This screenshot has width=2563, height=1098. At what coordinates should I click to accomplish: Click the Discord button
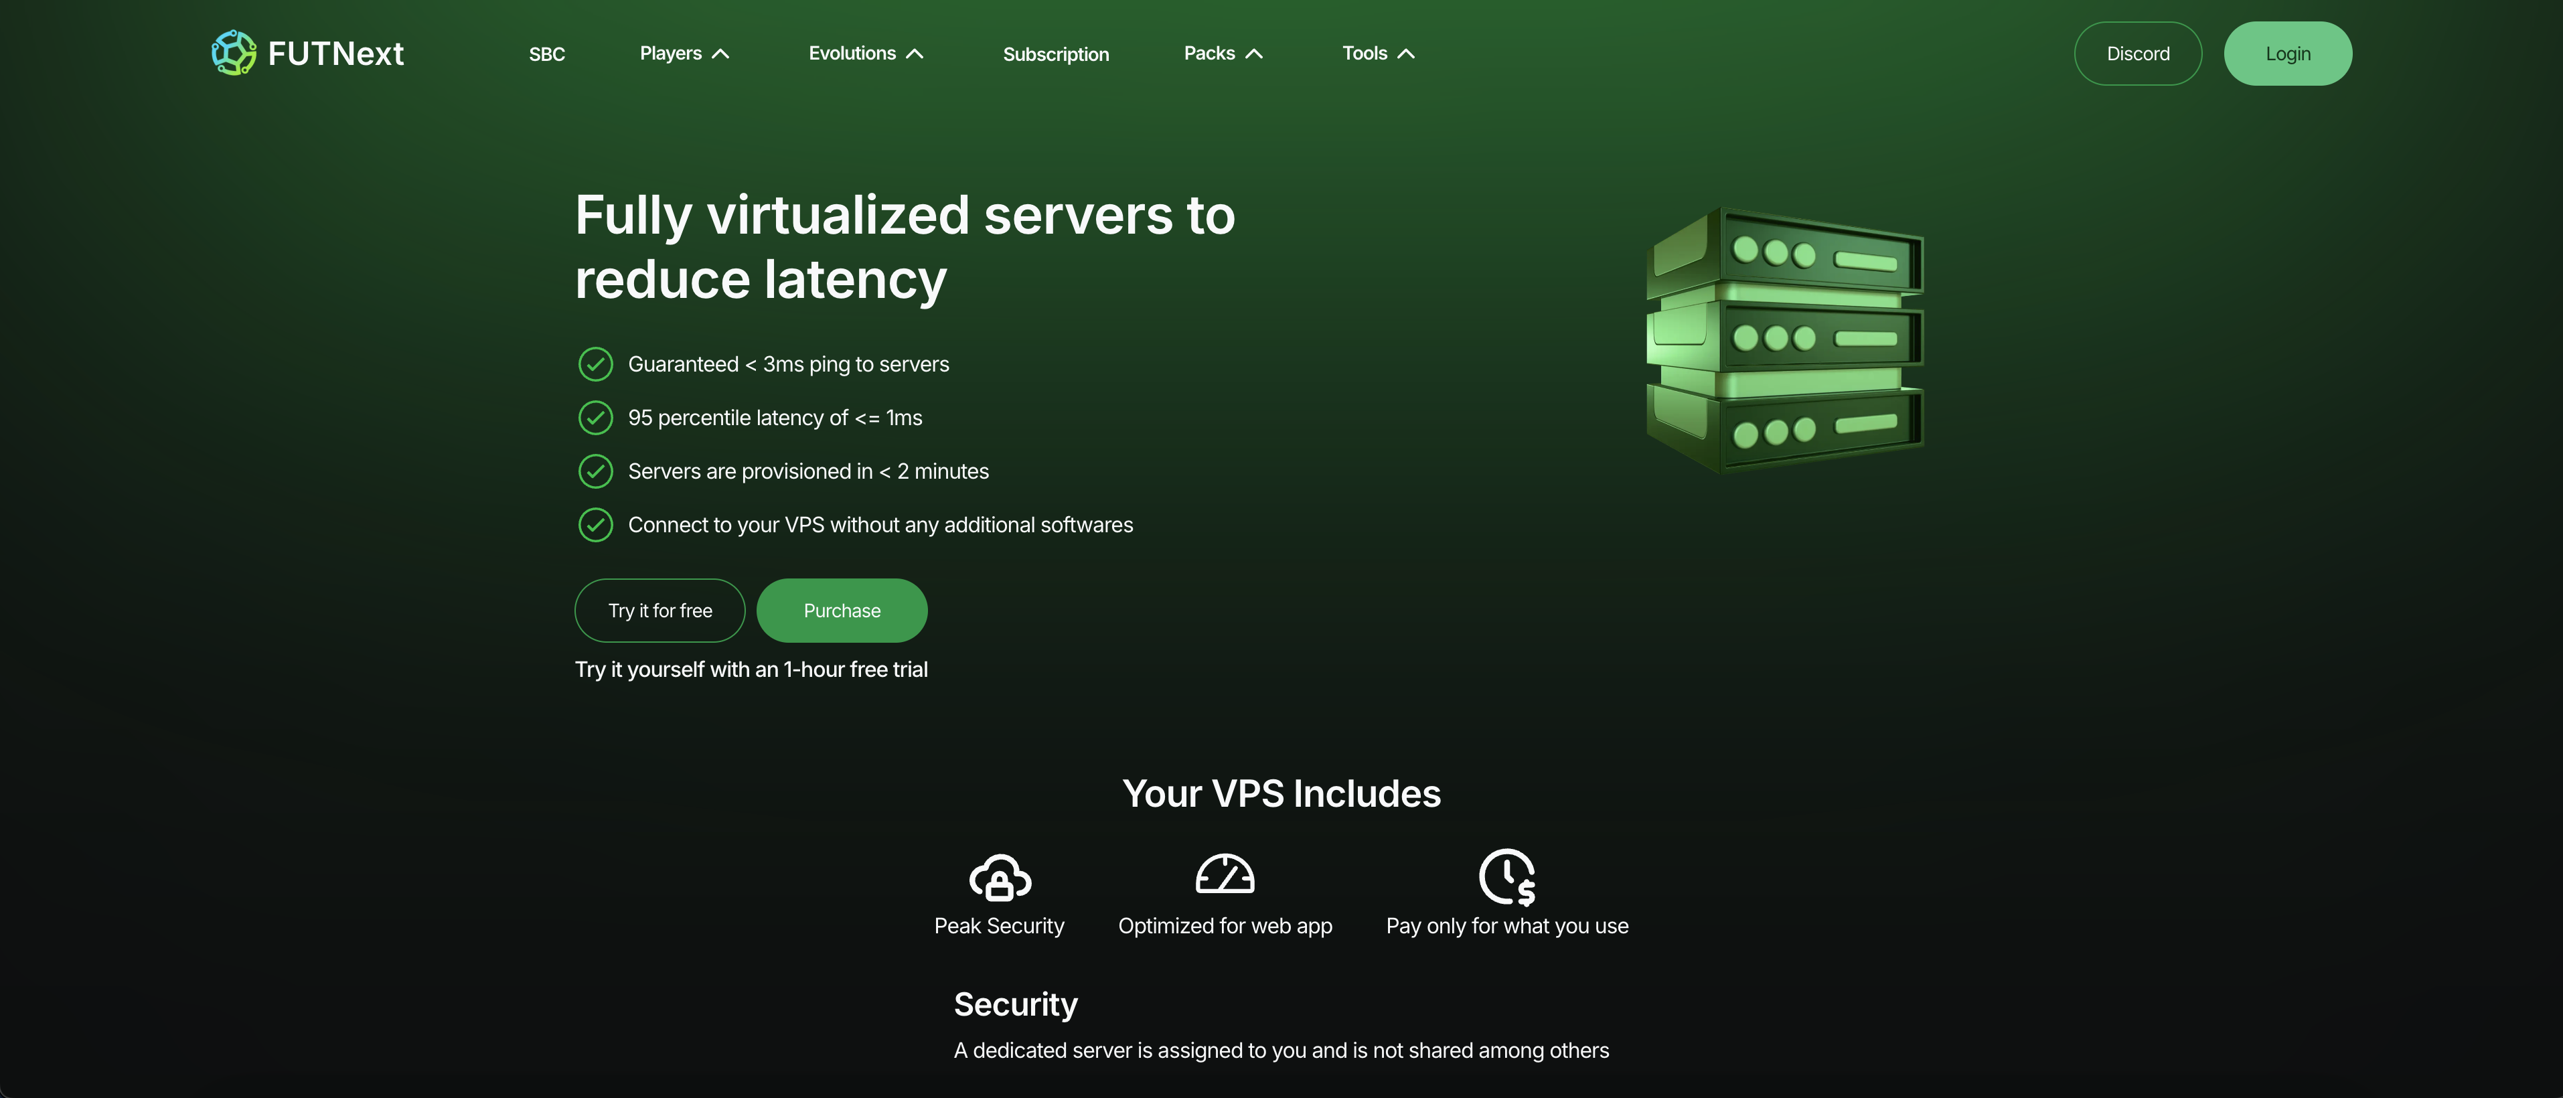(2137, 54)
